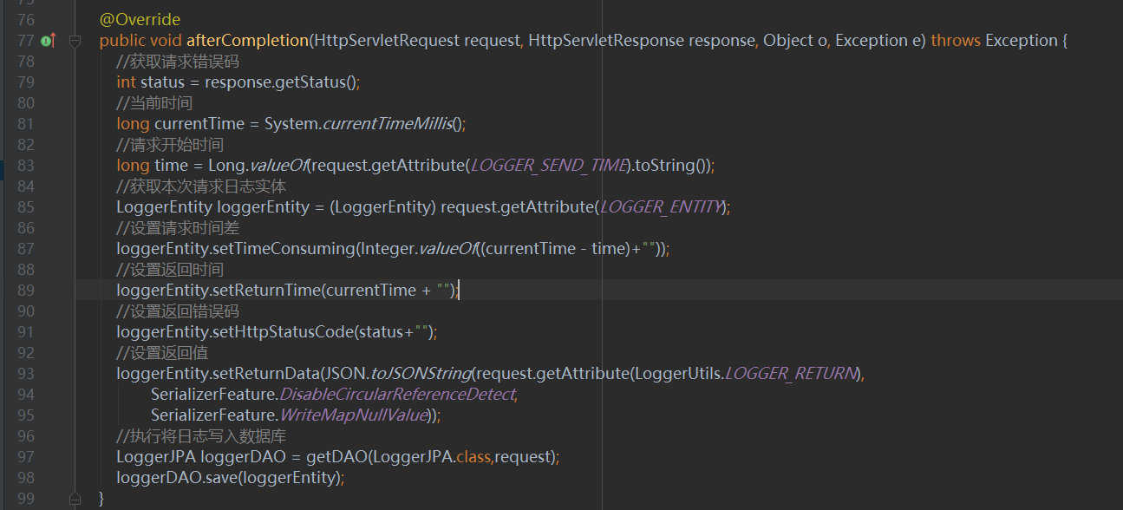Click the currentTimeMillis method call
Viewport: 1123px width, 510px height.
(389, 124)
